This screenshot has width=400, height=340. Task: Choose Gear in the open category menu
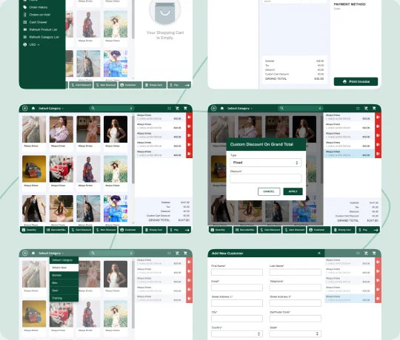[64, 290]
